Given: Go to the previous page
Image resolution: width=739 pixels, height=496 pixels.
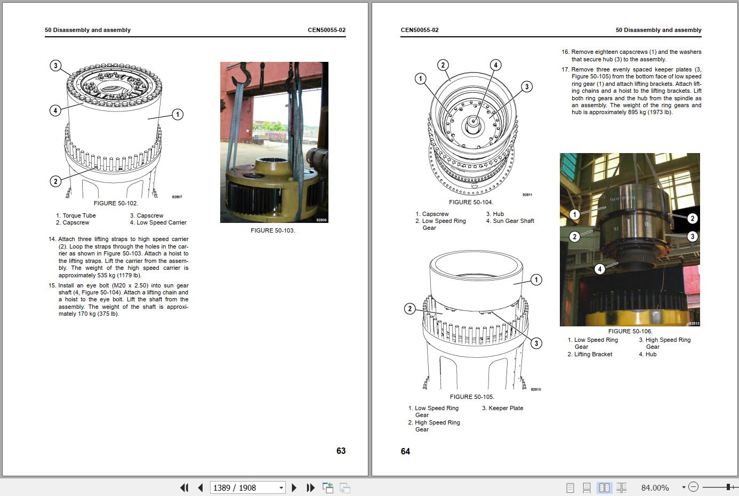Looking at the screenshot, I should click(200, 487).
